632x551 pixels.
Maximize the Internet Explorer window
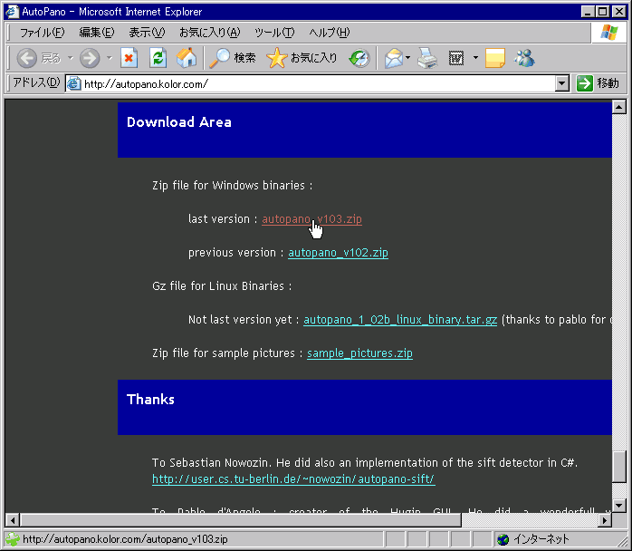[x=603, y=11]
